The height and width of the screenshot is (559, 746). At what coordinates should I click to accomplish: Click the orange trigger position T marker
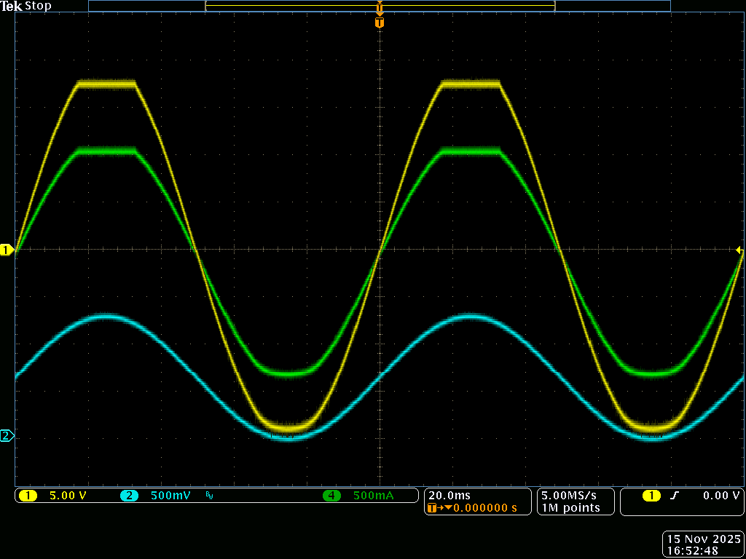(x=379, y=23)
